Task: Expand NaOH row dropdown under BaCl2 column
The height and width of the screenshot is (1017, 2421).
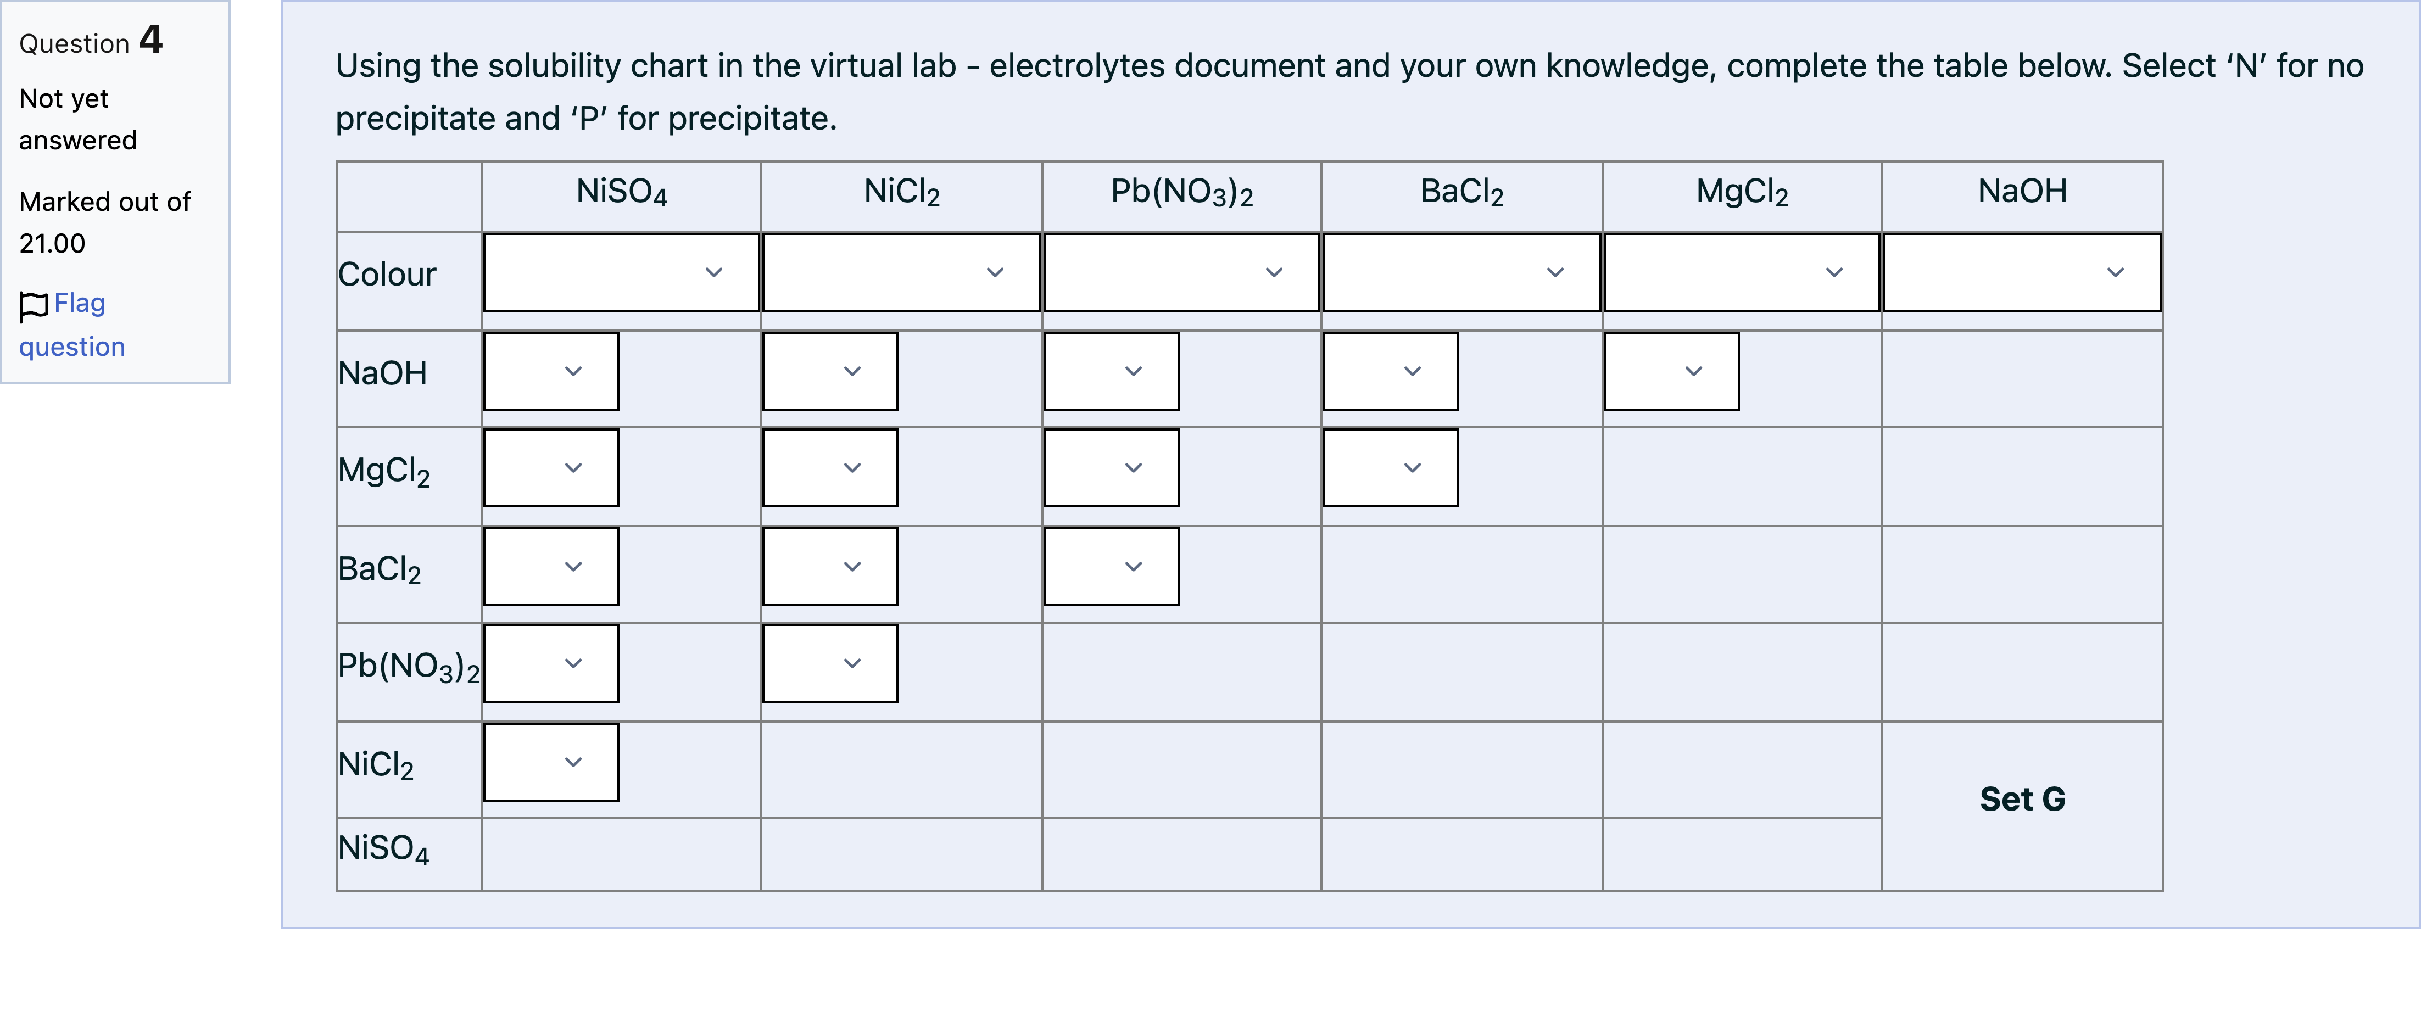Action: tap(1390, 371)
